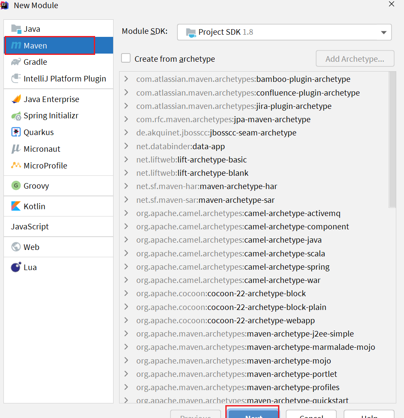Image resolution: width=404 pixels, height=418 pixels.
Task: Expand lift-archetype-basic node
Action: tap(126, 159)
